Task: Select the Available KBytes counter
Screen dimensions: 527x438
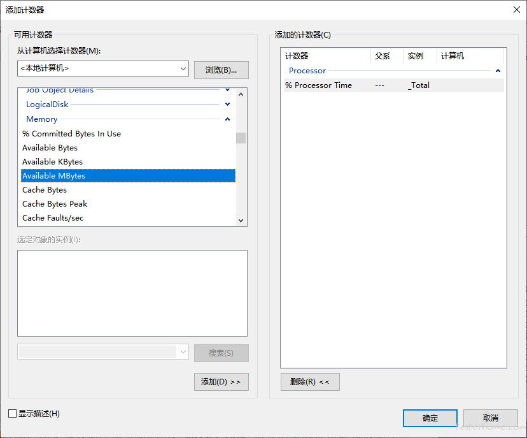Action: click(128, 162)
